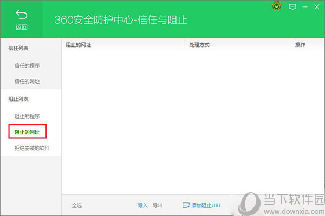The image size is (325, 216).
Task: Click the 返回 back arrow icon
Action: click(21, 15)
